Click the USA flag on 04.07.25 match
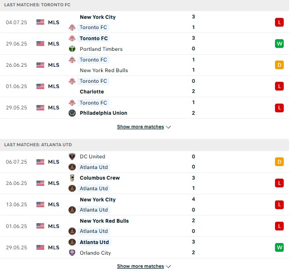Viewport: 292px width, 275px height. (x=40, y=22)
